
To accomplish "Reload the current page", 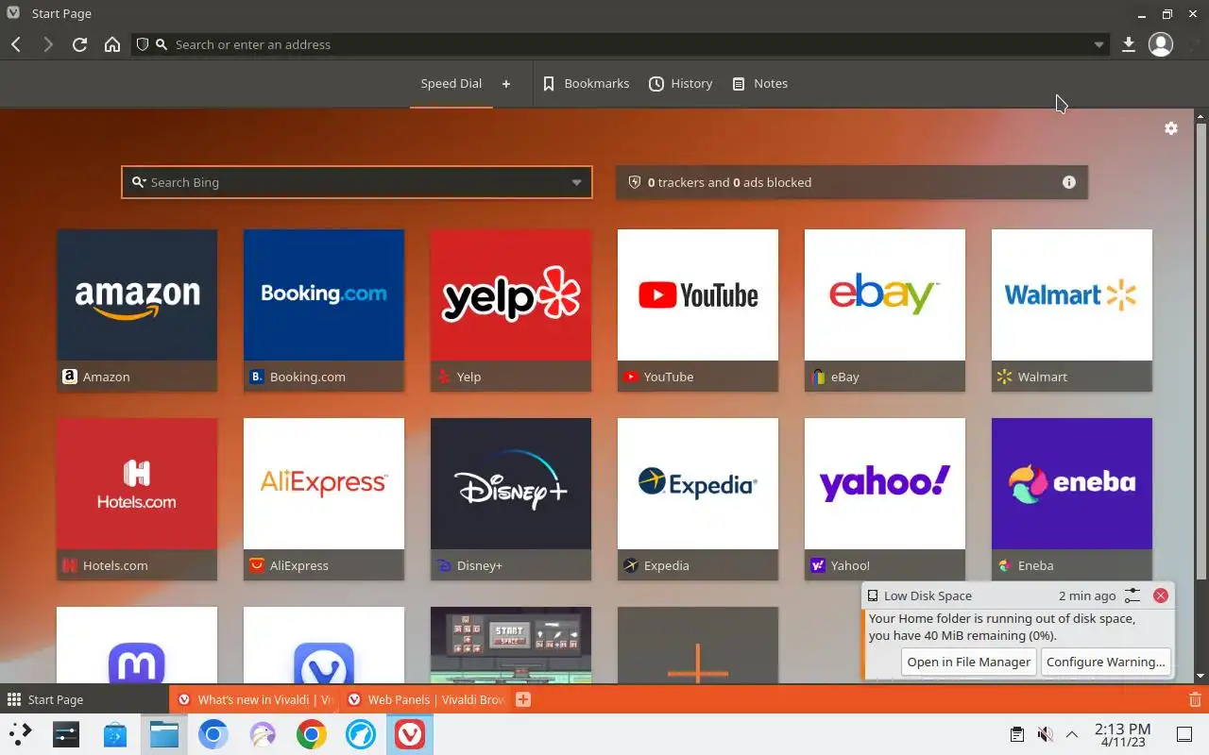I will click(80, 44).
